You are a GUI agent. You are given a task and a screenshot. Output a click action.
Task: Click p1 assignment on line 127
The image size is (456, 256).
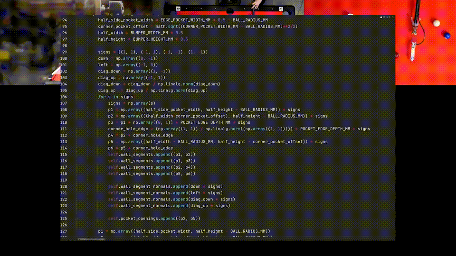[184, 231]
